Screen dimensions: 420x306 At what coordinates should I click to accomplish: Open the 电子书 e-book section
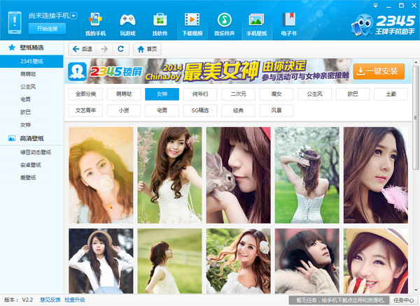click(288, 24)
